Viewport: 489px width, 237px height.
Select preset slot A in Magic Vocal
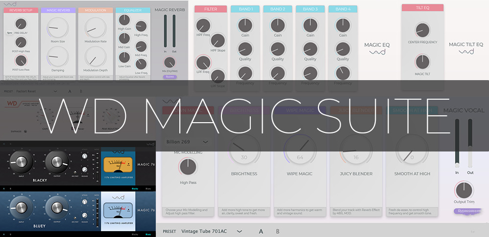coord(261,231)
